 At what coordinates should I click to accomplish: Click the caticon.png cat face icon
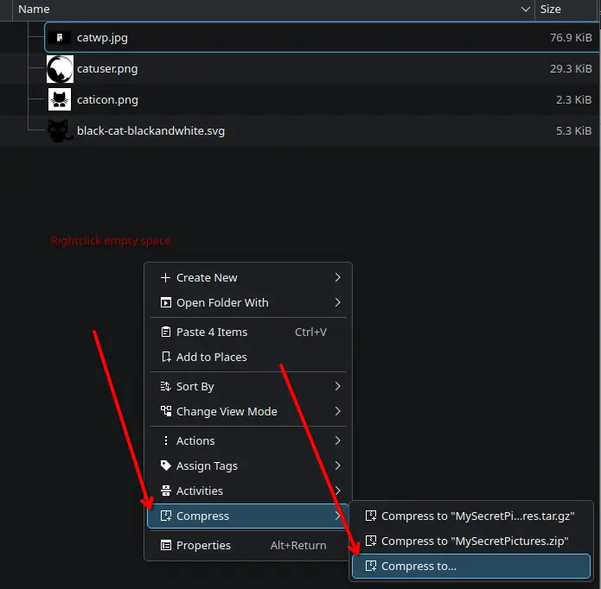pyautogui.click(x=60, y=100)
